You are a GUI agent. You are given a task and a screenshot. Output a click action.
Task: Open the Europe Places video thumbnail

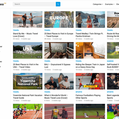[x=59, y=20]
